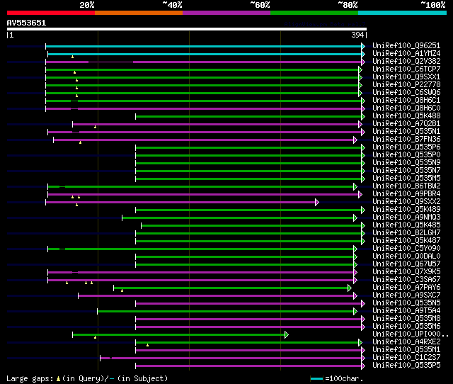Image resolution: width=453 pixels, height=384 pixels.
Task: Select the UniRef100_A7Q2B1 label
Action: pos(406,124)
